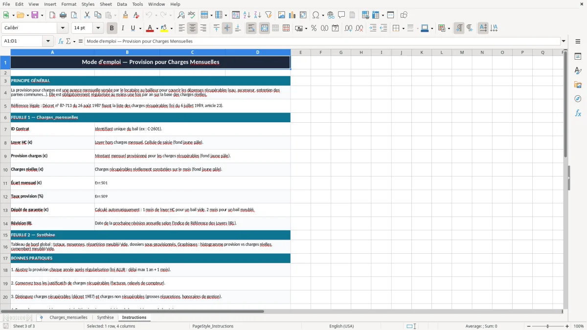
Task: Toggle Center Vertically alignment
Action: click(227, 28)
